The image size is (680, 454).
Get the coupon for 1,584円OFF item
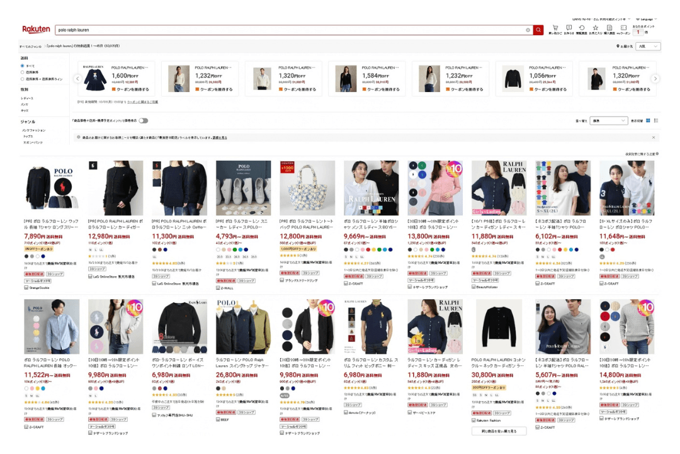[x=381, y=89]
